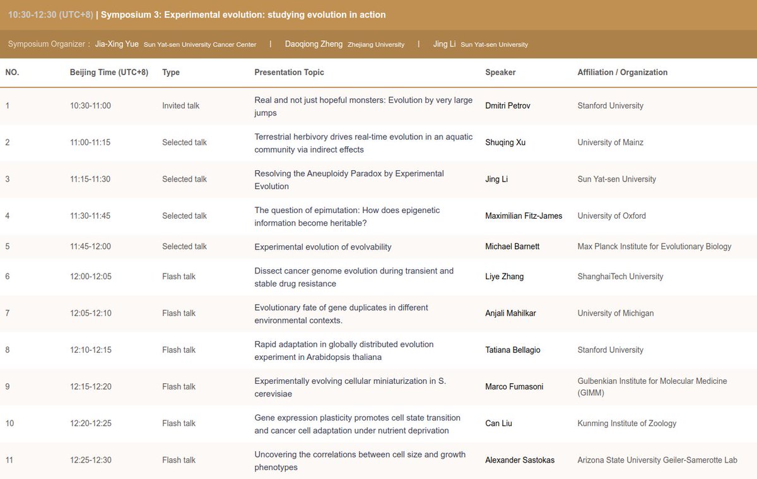Click the Symposium 3 header title
The width and height of the screenshot is (757, 479).
tap(243, 14)
